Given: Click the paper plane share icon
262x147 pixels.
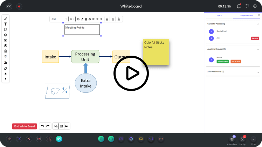Looking at the screenshot, I should (x=29, y=139).
